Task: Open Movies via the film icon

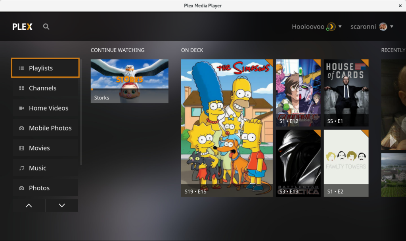Action: tap(21, 148)
